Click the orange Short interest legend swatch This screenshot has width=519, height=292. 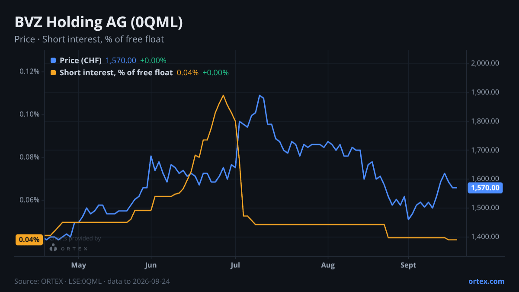point(53,73)
